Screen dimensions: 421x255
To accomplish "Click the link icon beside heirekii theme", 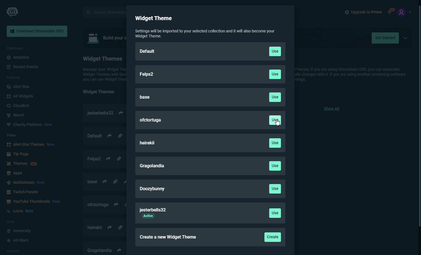I will (120, 227).
